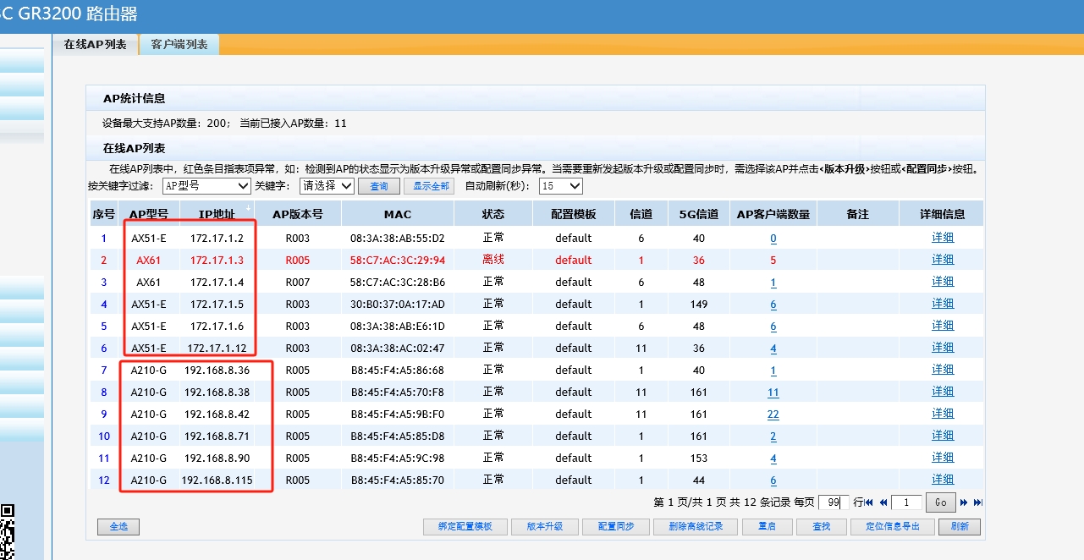Open 详细 link for offline AP 172.17.1.3

pos(942,260)
